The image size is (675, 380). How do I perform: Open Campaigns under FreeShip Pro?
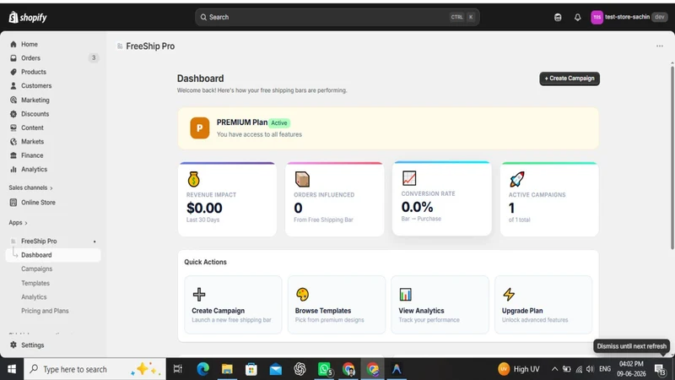(x=36, y=269)
